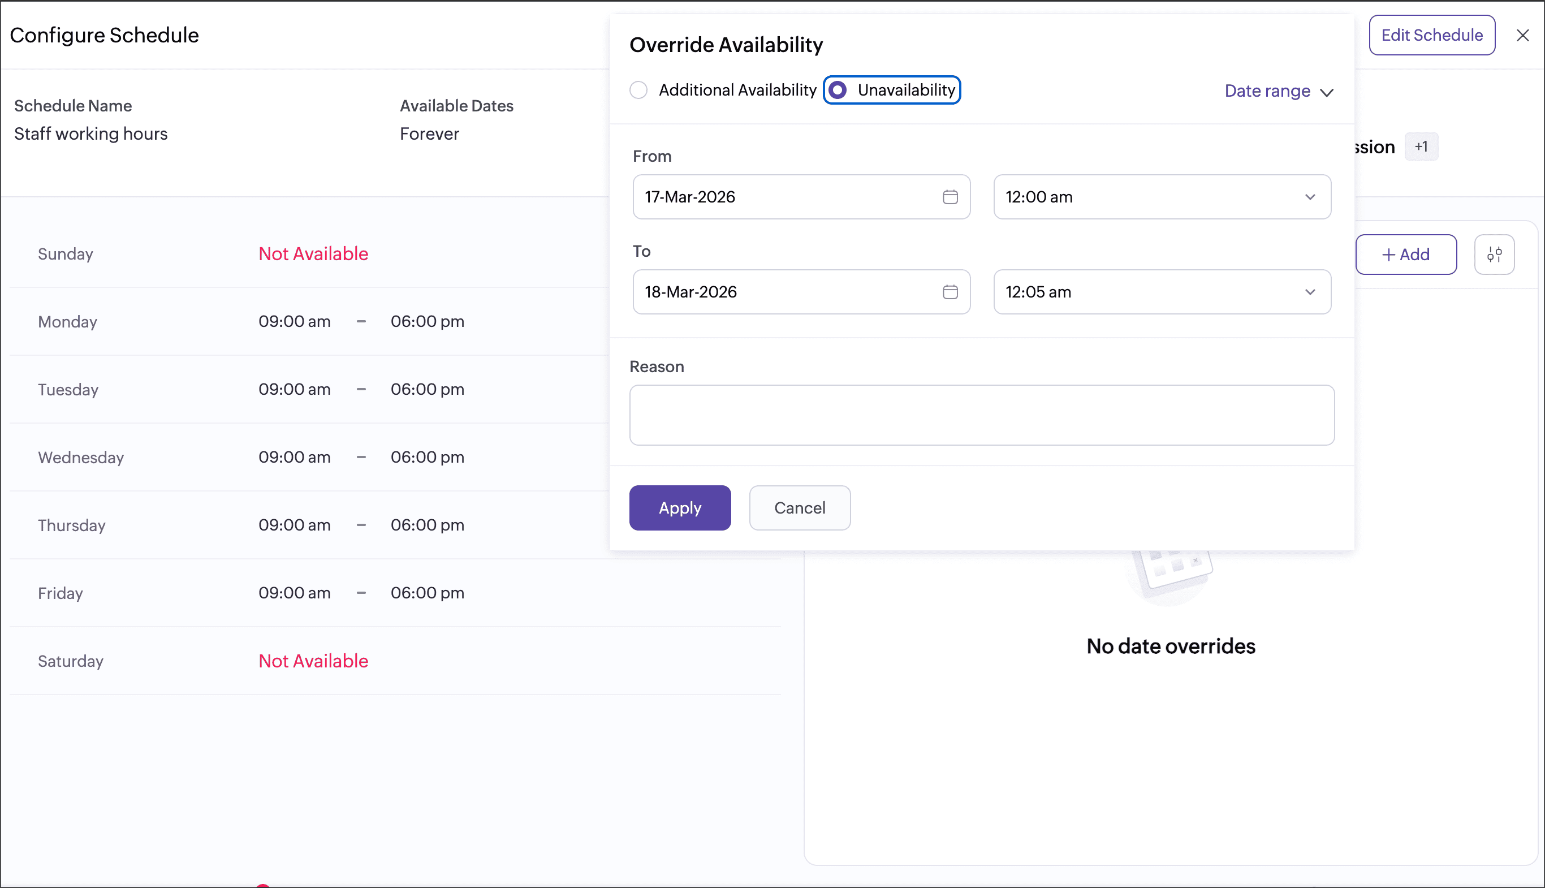Expand the Date range dropdown
This screenshot has height=888, width=1545.
coord(1279,92)
